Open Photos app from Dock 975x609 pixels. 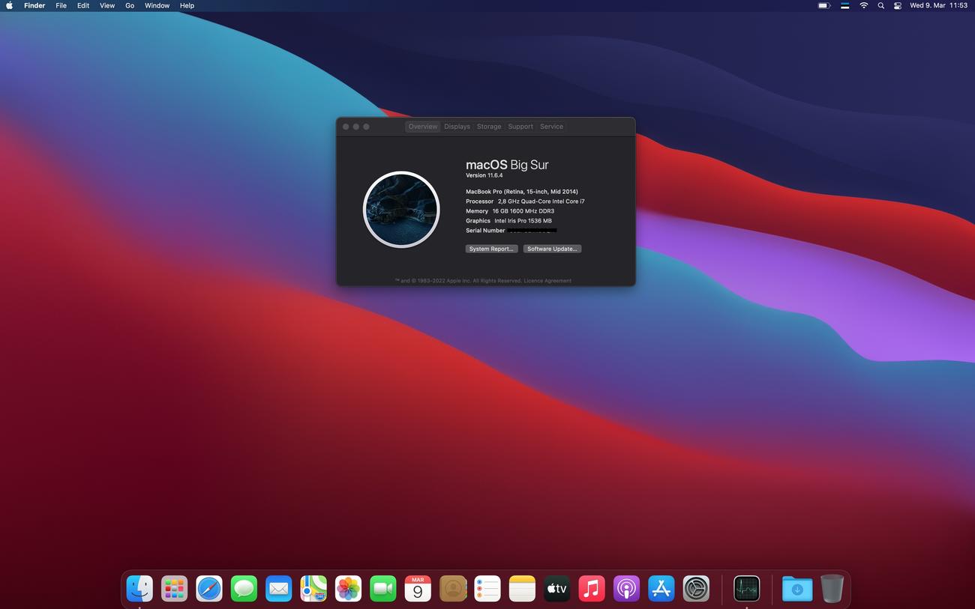(x=348, y=589)
